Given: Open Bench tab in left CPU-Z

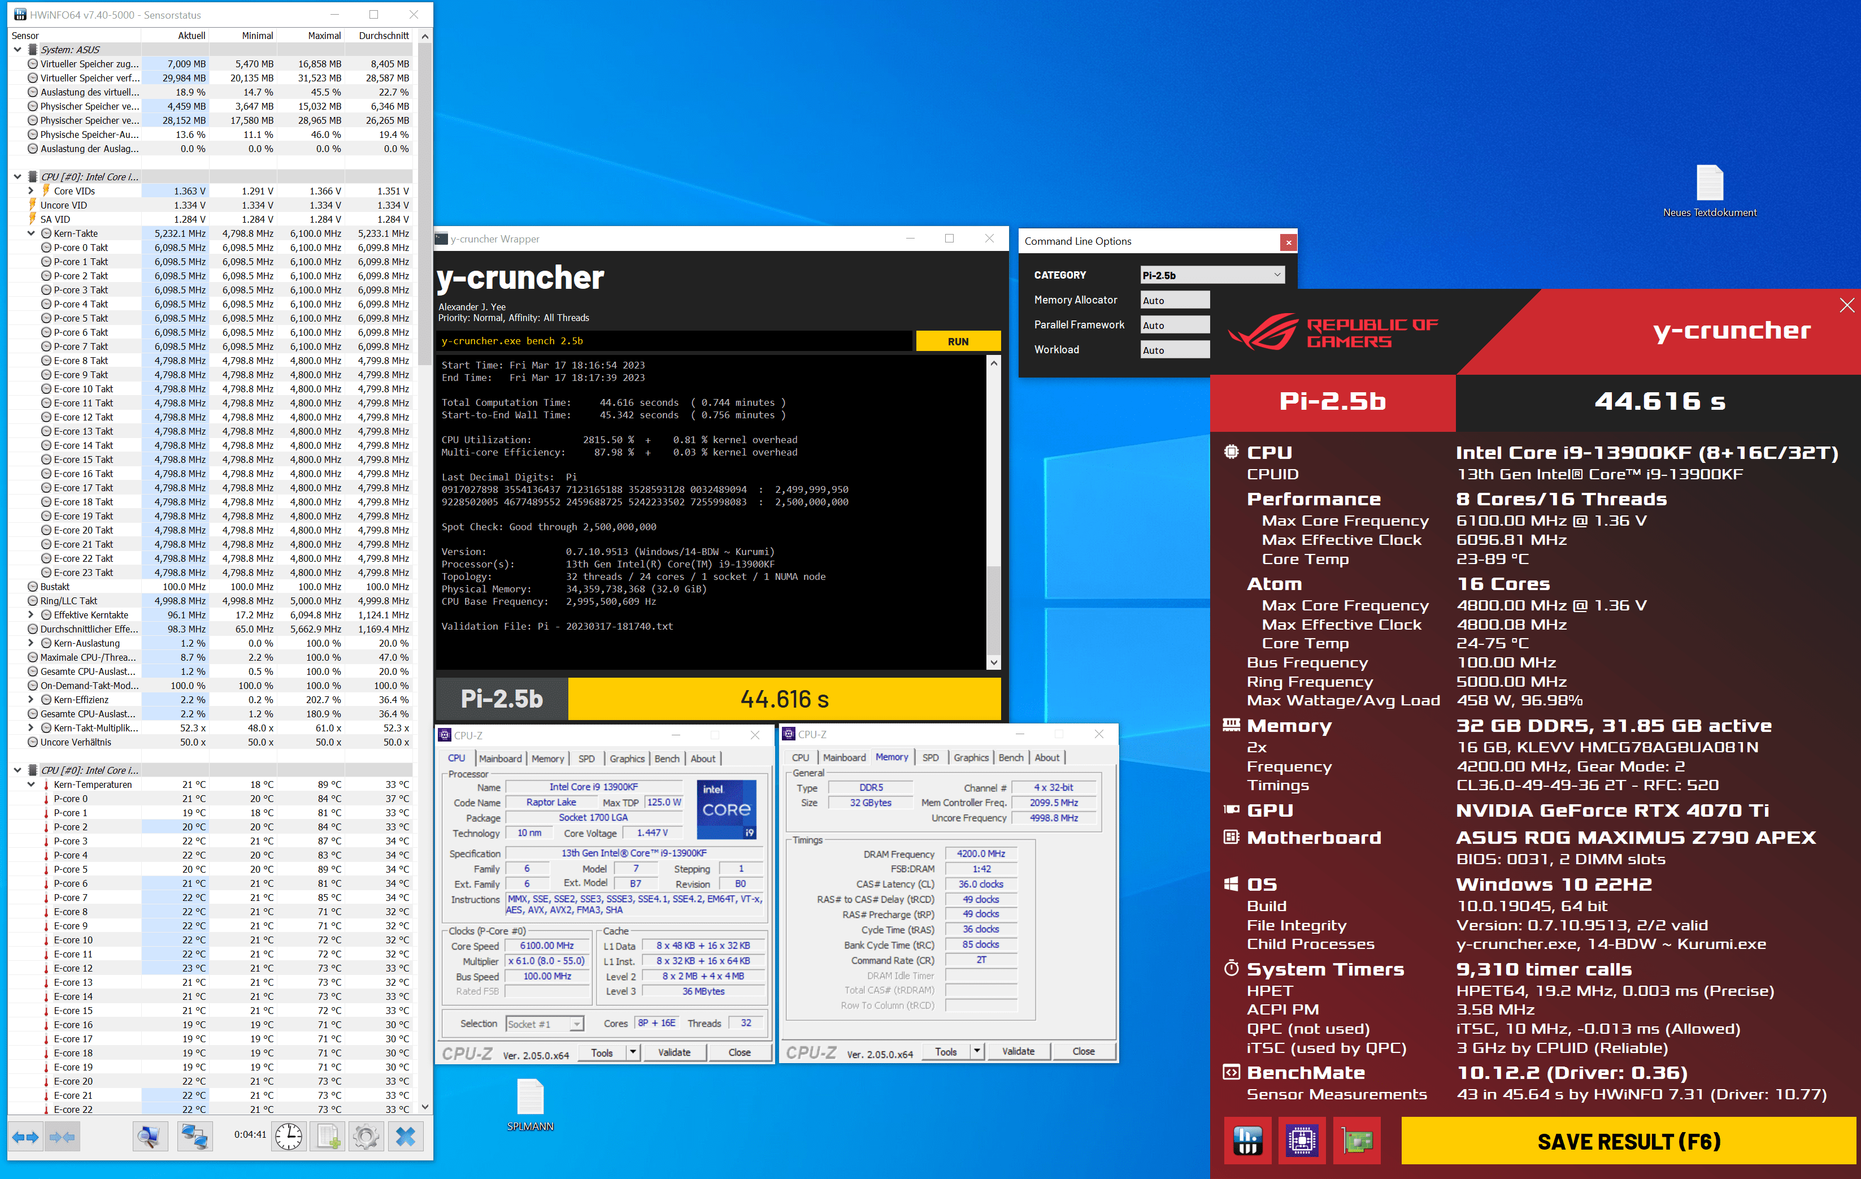Looking at the screenshot, I should click(x=667, y=758).
